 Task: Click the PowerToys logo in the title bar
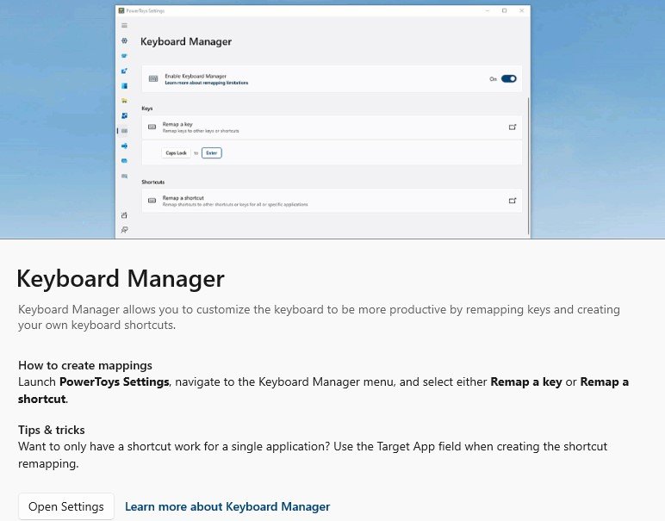coord(121,10)
